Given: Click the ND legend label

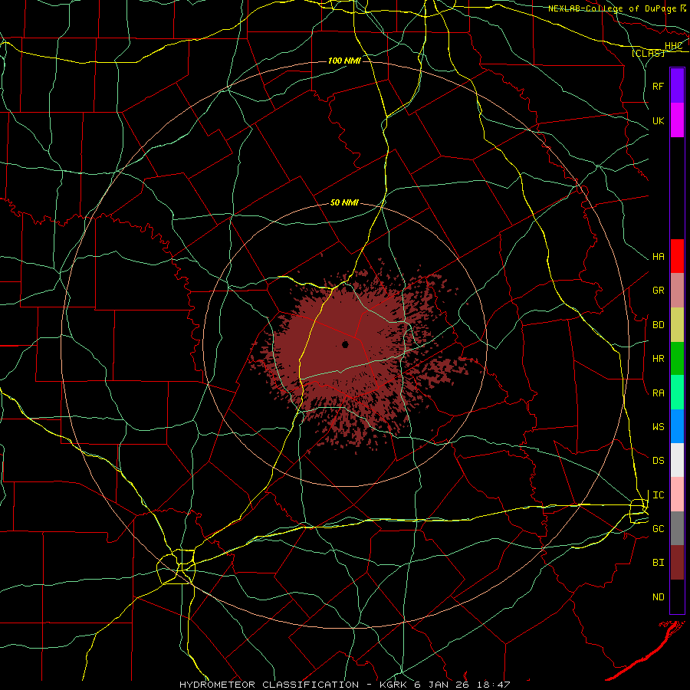Looking at the screenshot, I should click(658, 597).
